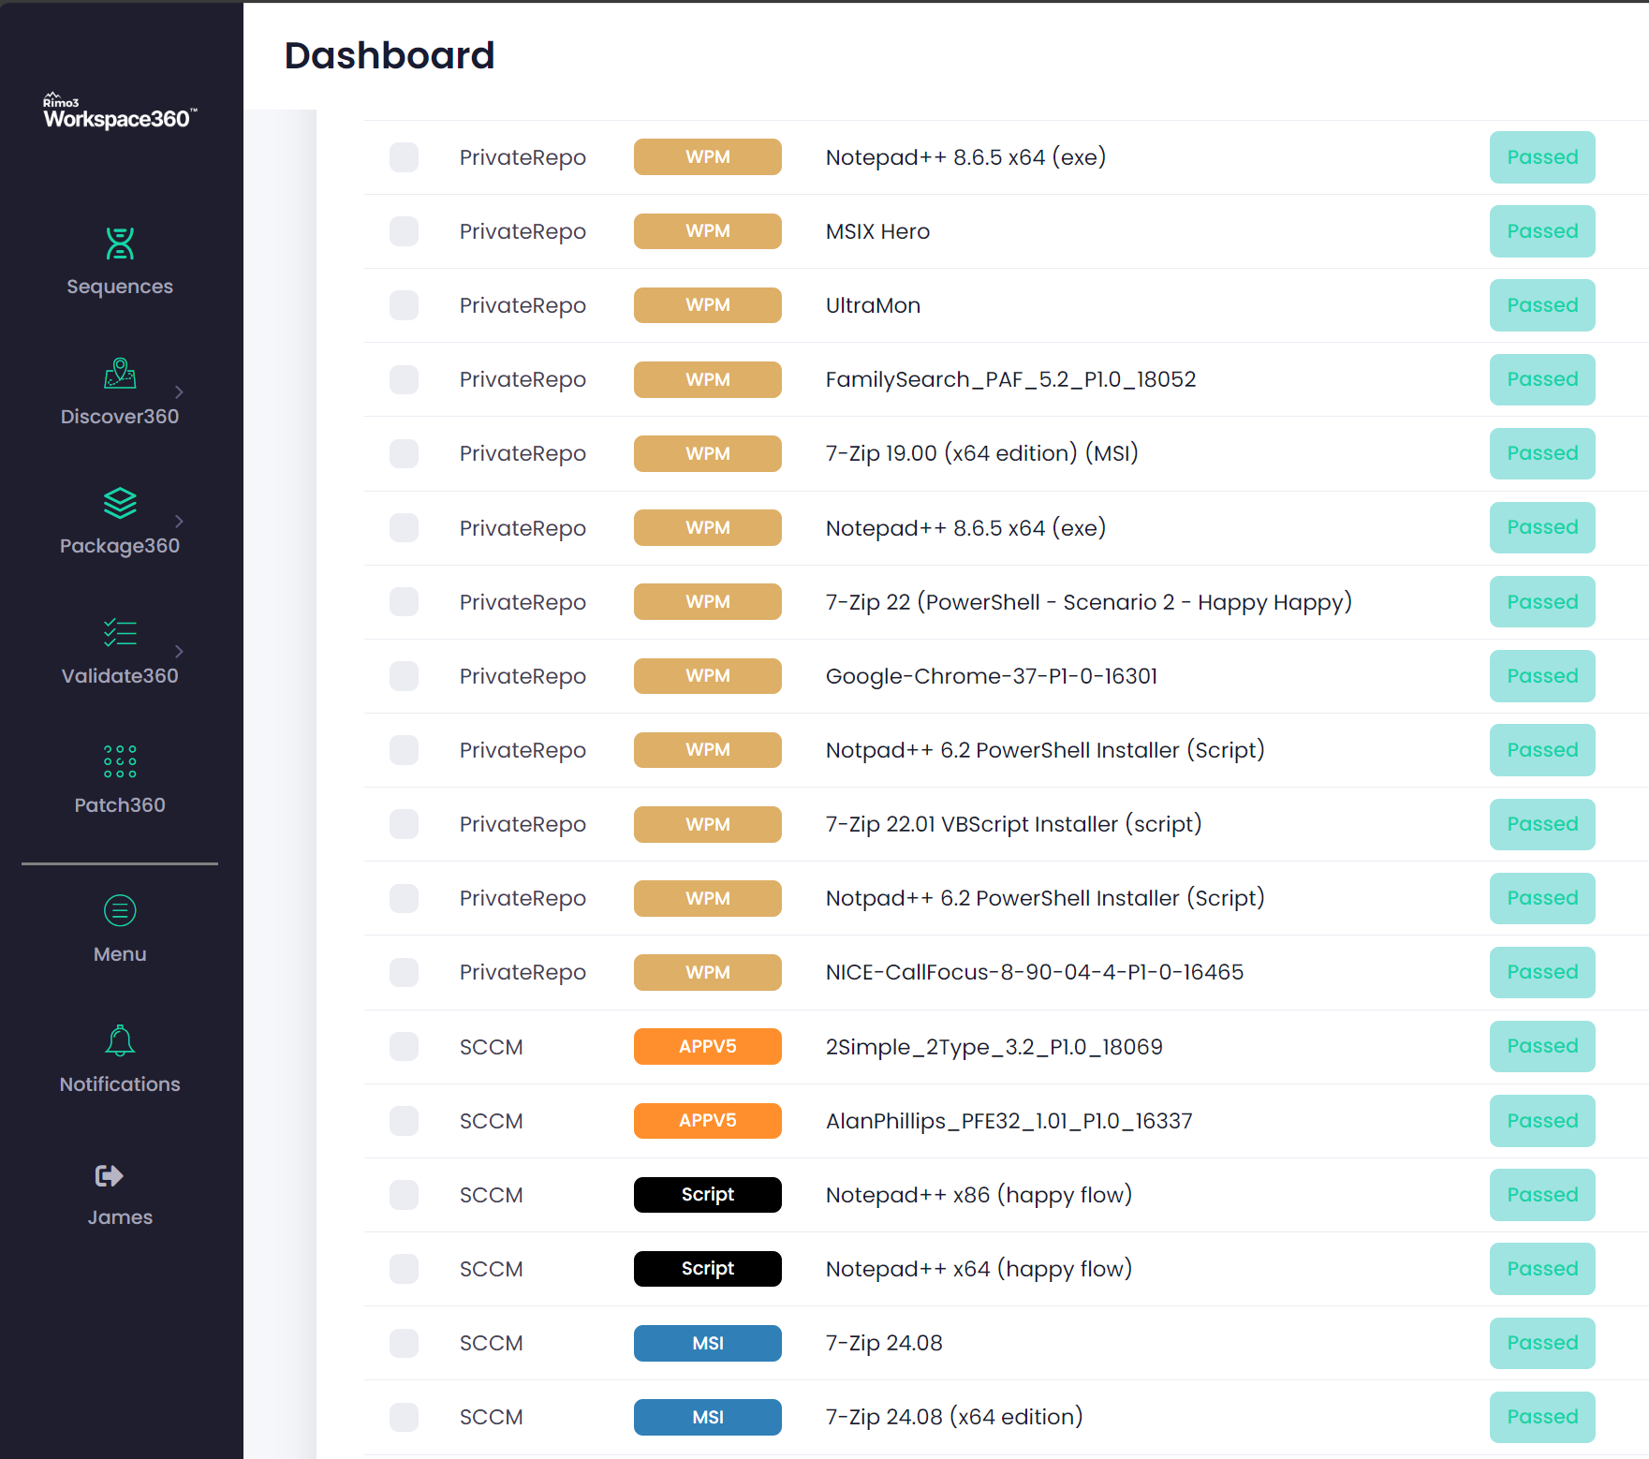Click the MSI badge for 7-Zip 24.08

708,1343
